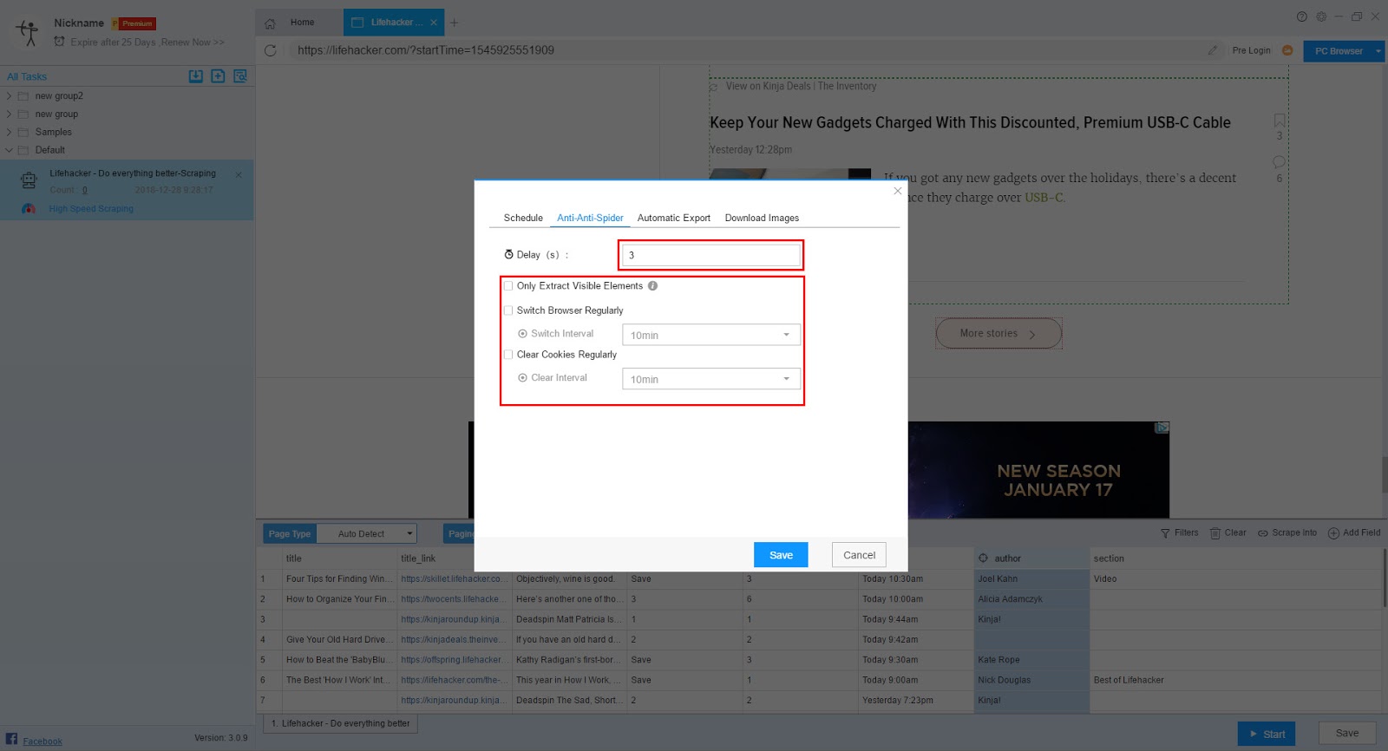Open the Switch Interval 10min dropdown
The width and height of the screenshot is (1388, 751).
click(x=710, y=335)
